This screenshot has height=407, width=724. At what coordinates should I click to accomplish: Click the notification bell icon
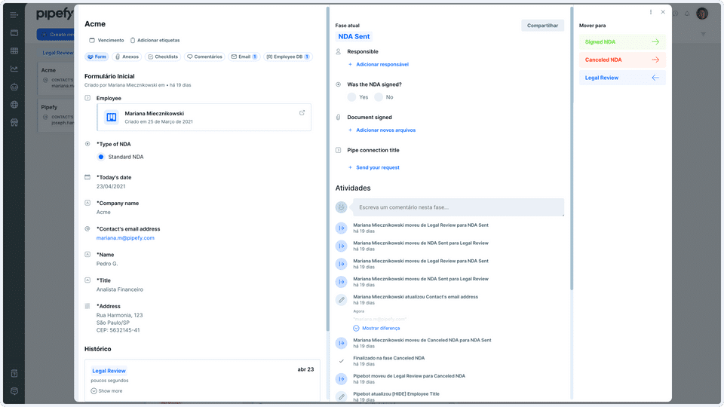[687, 14]
